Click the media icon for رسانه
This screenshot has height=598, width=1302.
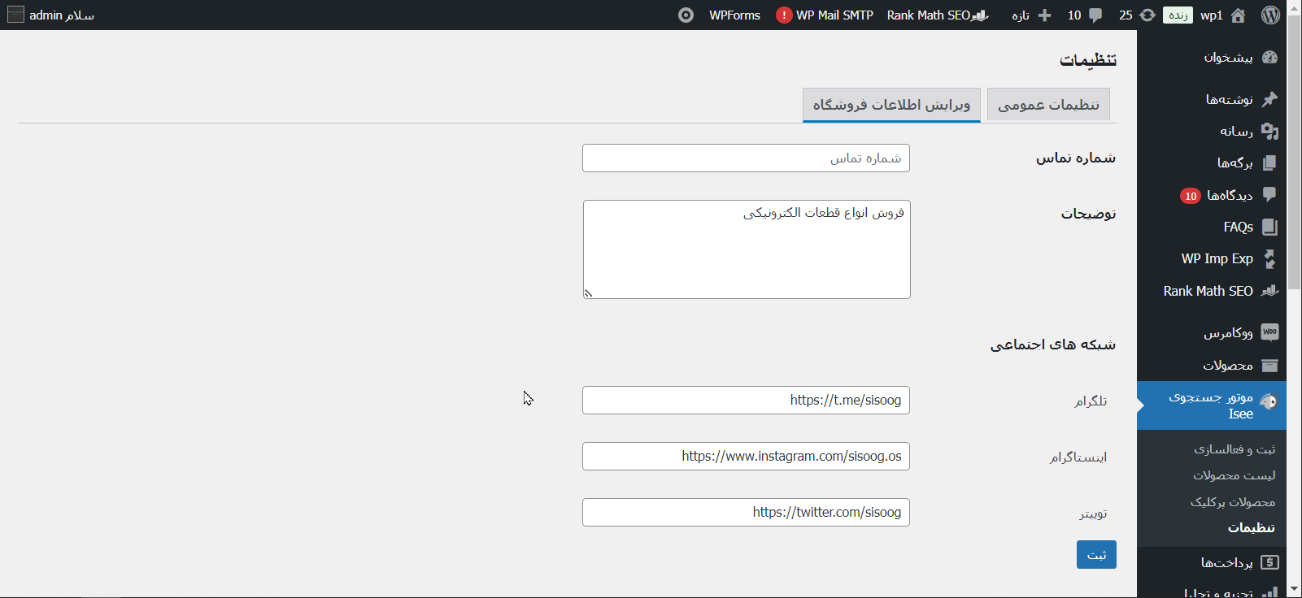1269,131
